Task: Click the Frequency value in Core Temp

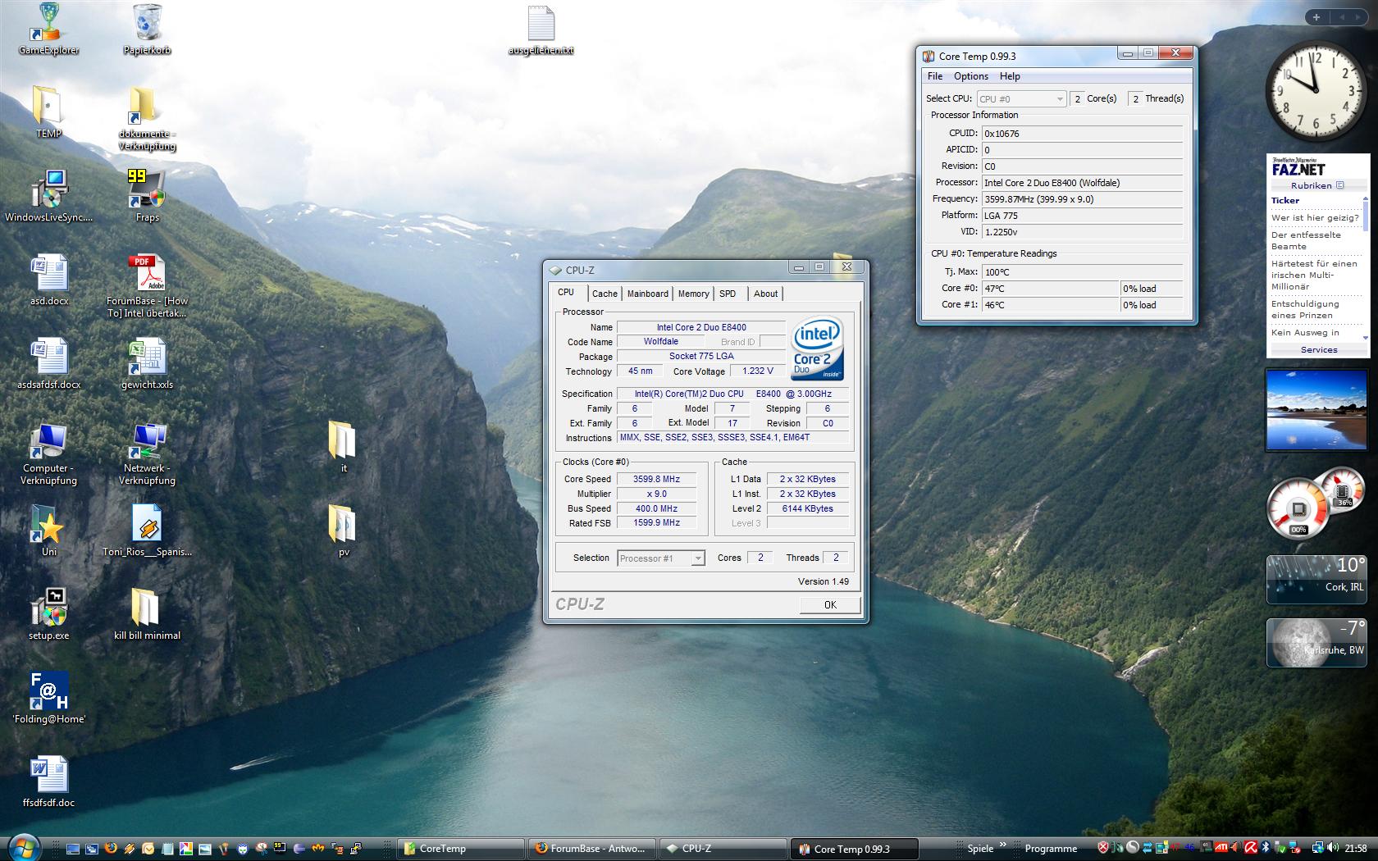Action: click(1083, 199)
